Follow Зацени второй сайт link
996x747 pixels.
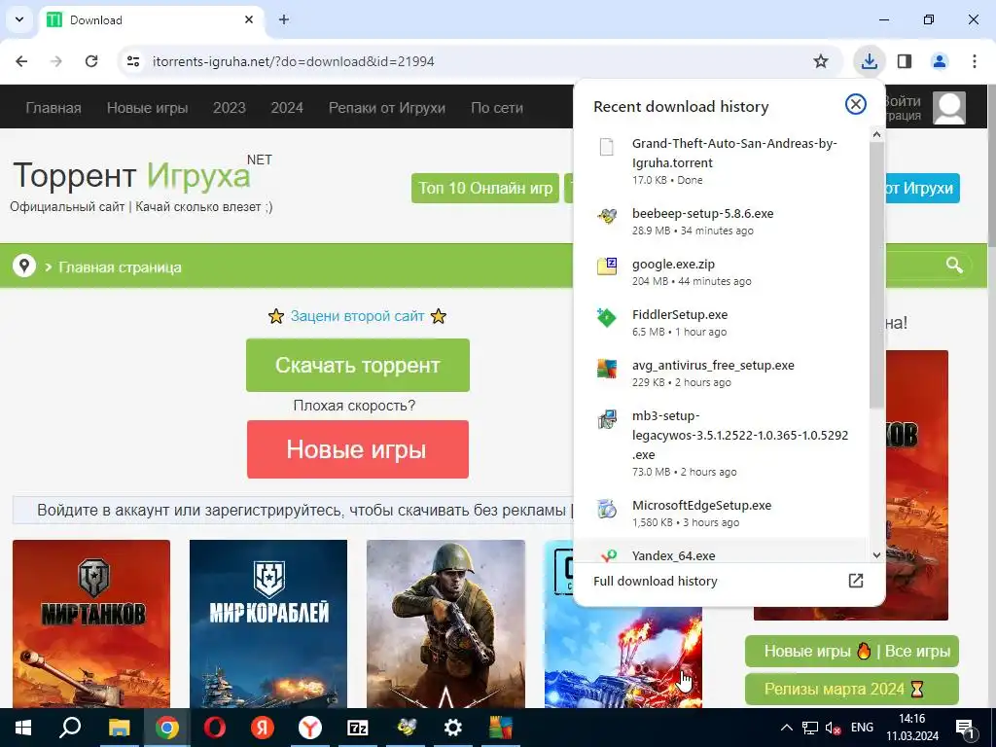tap(357, 316)
